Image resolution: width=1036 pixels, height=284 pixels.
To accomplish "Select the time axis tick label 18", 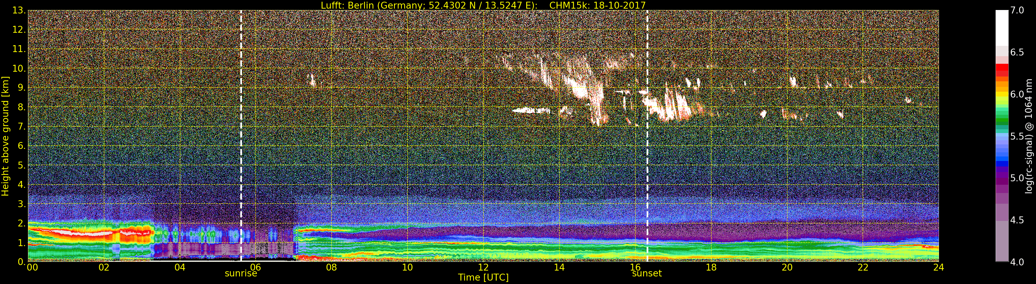I will coord(711,267).
